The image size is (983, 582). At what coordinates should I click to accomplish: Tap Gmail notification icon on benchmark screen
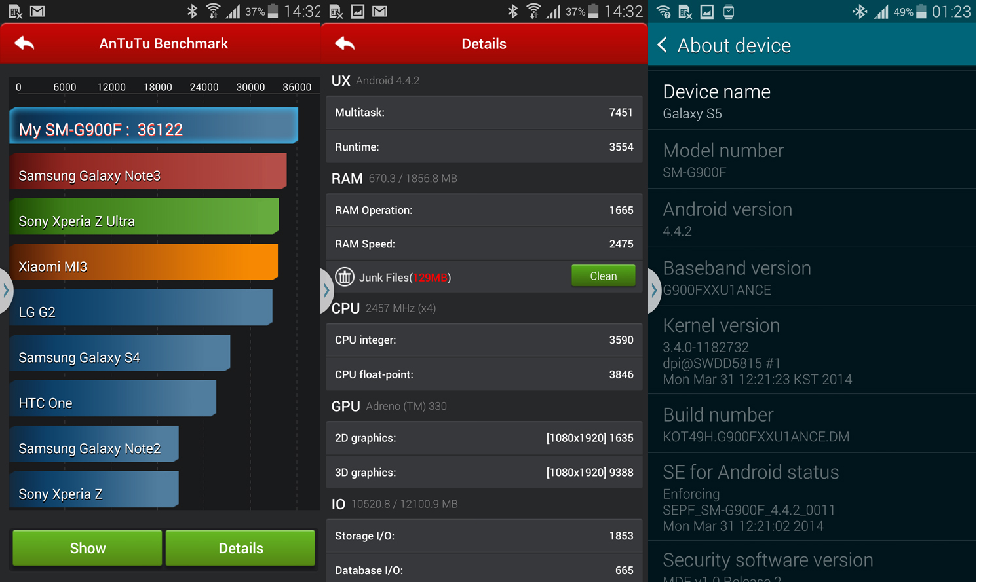tap(37, 11)
